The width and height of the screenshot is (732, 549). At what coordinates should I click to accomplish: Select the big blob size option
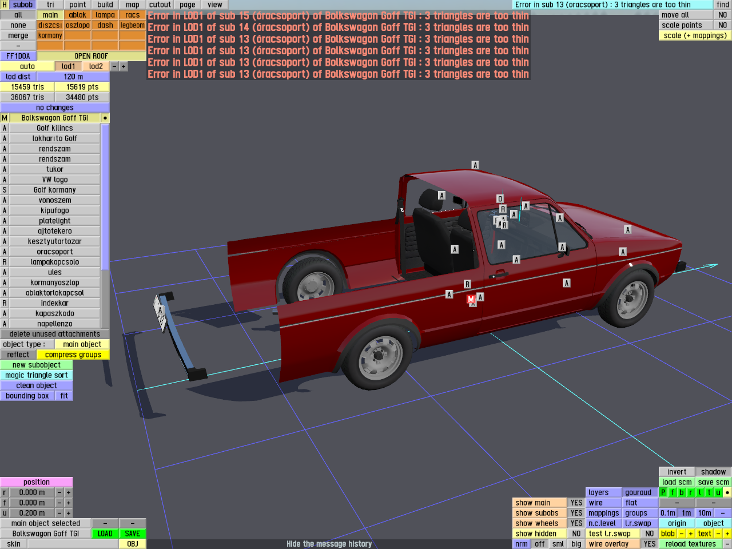(x=576, y=544)
